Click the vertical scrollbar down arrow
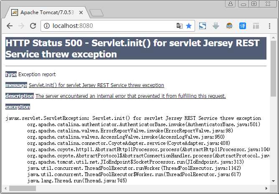The height and width of the screenshot is (194, 279). click(273, 181)
